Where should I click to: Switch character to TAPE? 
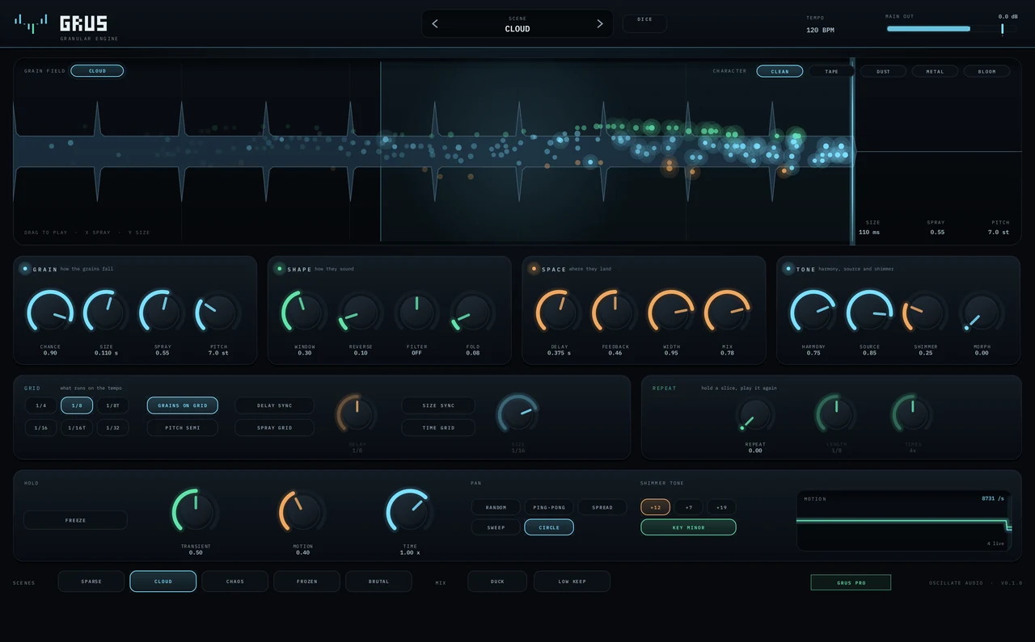pos(831,71)
